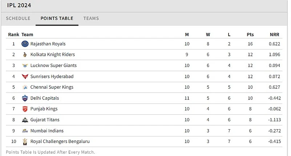This screenshot has width=291, height=156.
Task: Click the Sunrisers Hyderabad logo
Action: tap(25, 76)
